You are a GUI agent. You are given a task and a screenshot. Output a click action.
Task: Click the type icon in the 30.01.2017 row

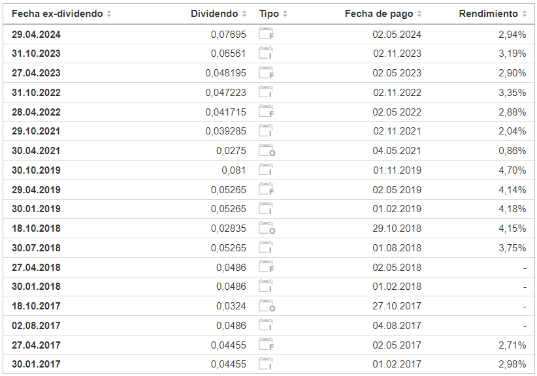coord(266,364)
